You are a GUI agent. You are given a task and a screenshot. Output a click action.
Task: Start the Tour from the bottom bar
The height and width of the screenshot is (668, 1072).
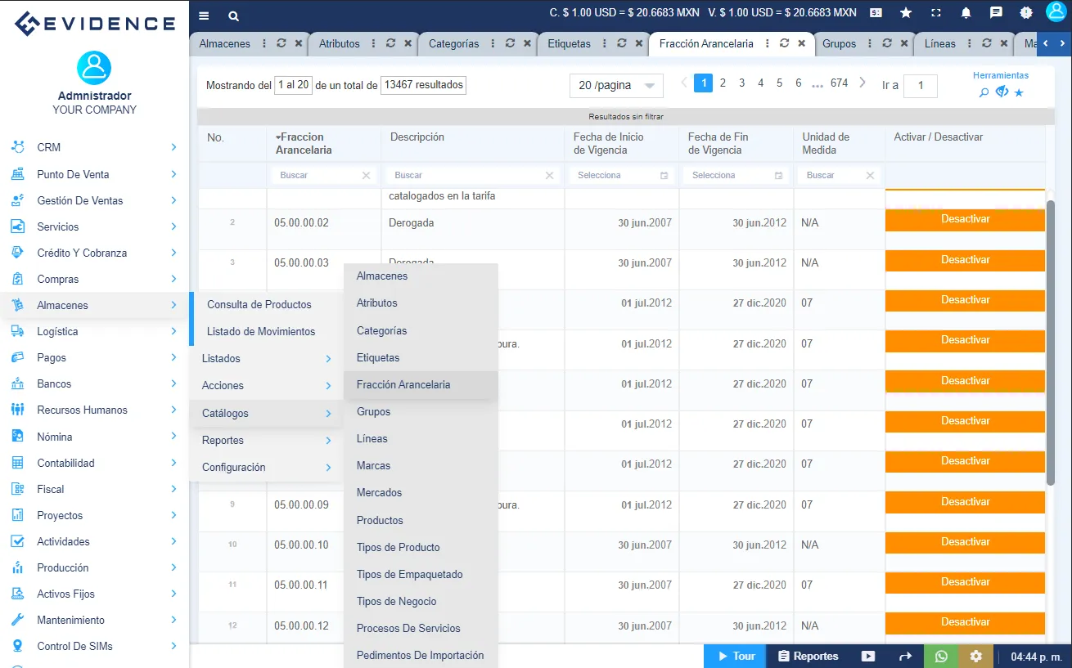pos(734,655)
